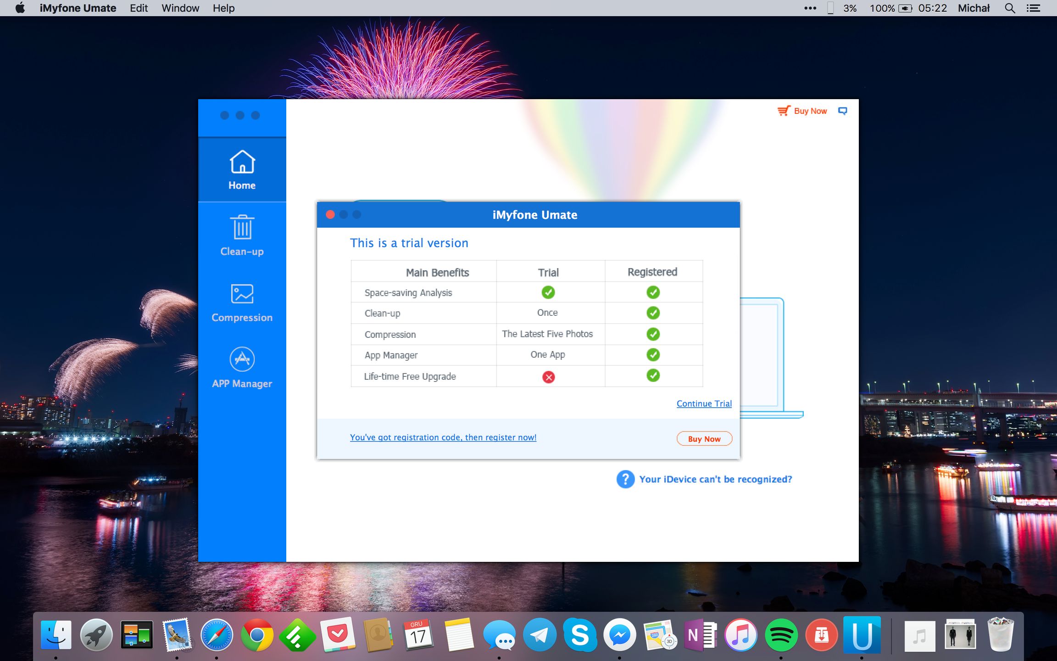
Task: Open the feedback message icon top-right
Action: (x=843, y=111)
